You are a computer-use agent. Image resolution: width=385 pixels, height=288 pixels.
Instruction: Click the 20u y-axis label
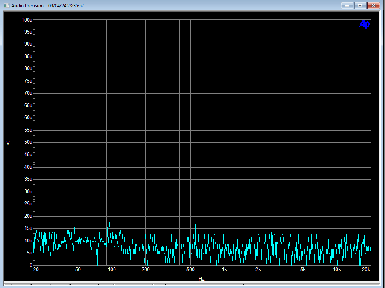click(x=28, y=216)
